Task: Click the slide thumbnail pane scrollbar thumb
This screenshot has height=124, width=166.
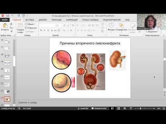Action: (14, 61)
